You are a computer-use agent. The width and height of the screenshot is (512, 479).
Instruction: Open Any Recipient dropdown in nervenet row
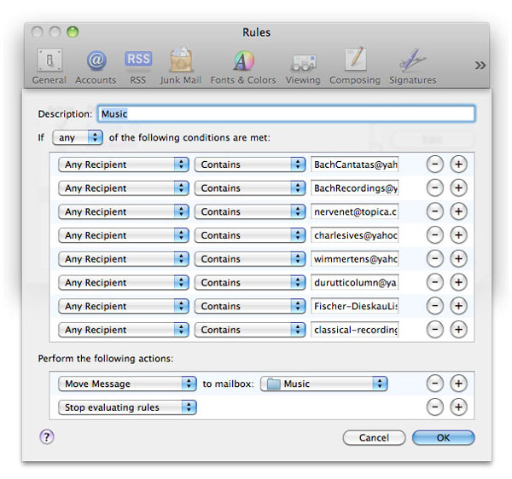point(124,211)
